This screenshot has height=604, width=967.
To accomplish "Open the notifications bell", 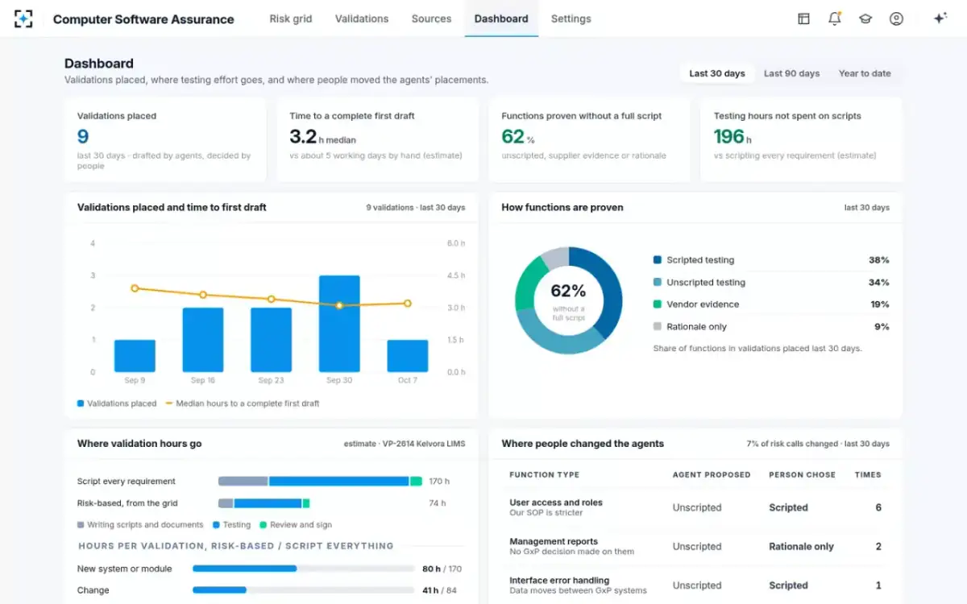I will point(834,19).
